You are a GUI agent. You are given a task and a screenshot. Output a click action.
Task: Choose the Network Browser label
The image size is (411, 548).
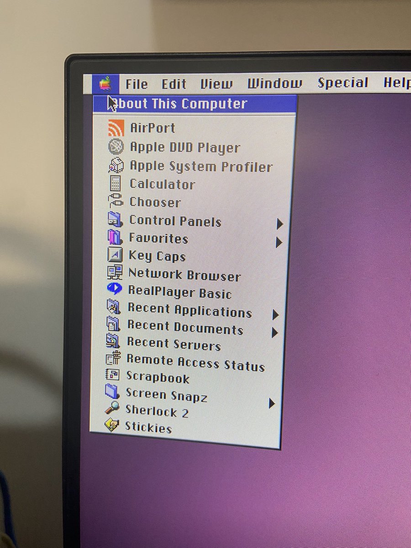pos(184,275)
